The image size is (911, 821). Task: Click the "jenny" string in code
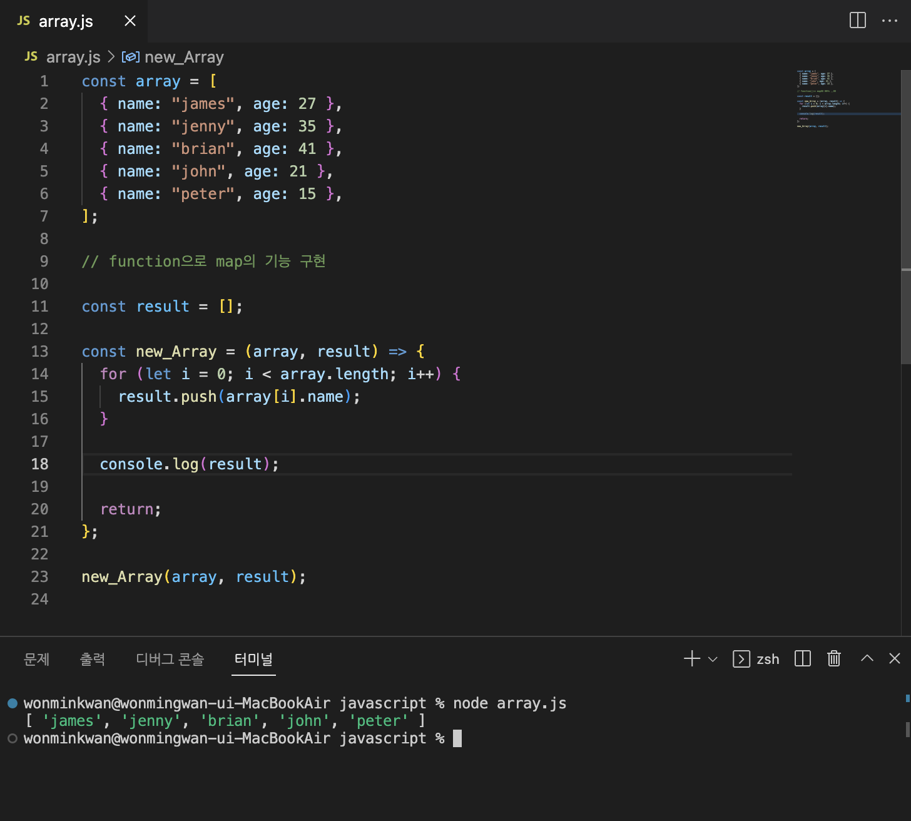pyautogui.click(x=203, y=126)
